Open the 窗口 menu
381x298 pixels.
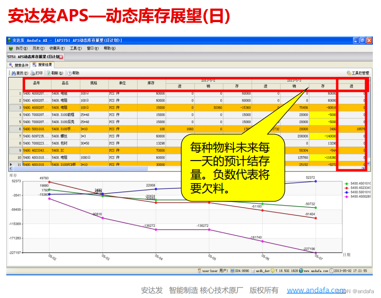[x=92, y=49]
